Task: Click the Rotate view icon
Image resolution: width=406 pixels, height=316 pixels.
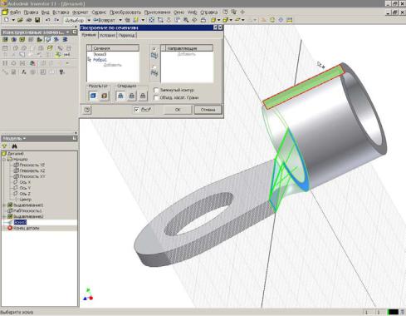Action: (x=194, y=20)
